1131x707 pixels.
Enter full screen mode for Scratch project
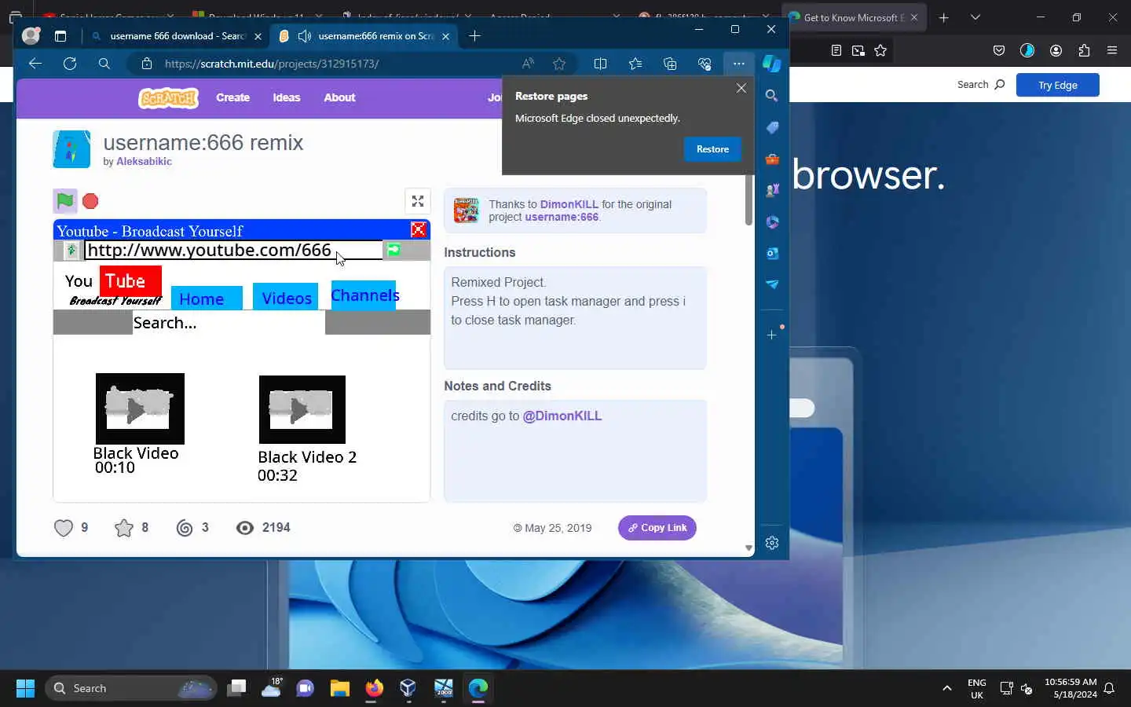tap(418, 201)
